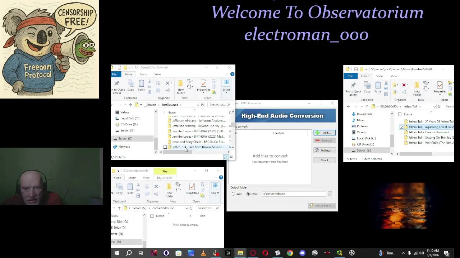
Task: Browse for output folder with the ... button
Action: (330, 194)
